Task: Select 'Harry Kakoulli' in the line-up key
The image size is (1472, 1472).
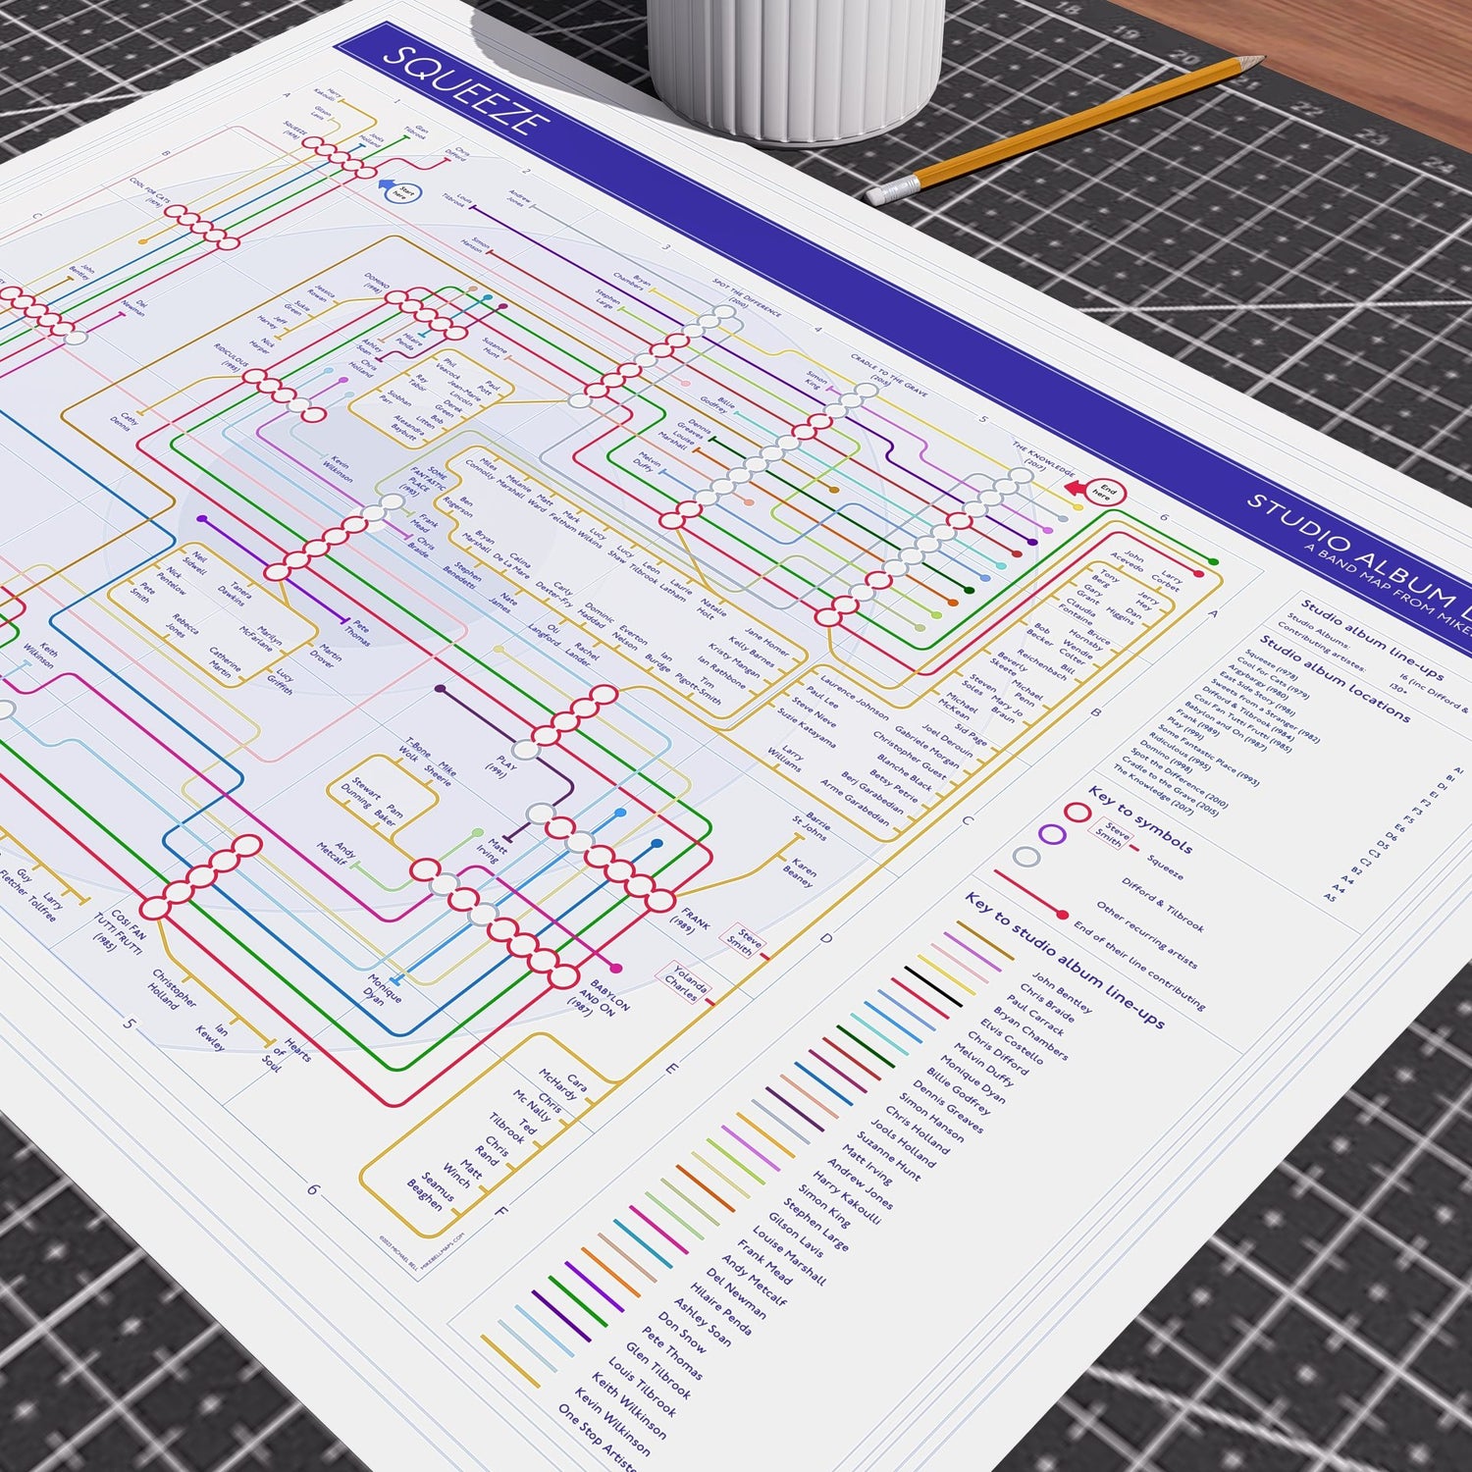Action: tap(846, 1197)
